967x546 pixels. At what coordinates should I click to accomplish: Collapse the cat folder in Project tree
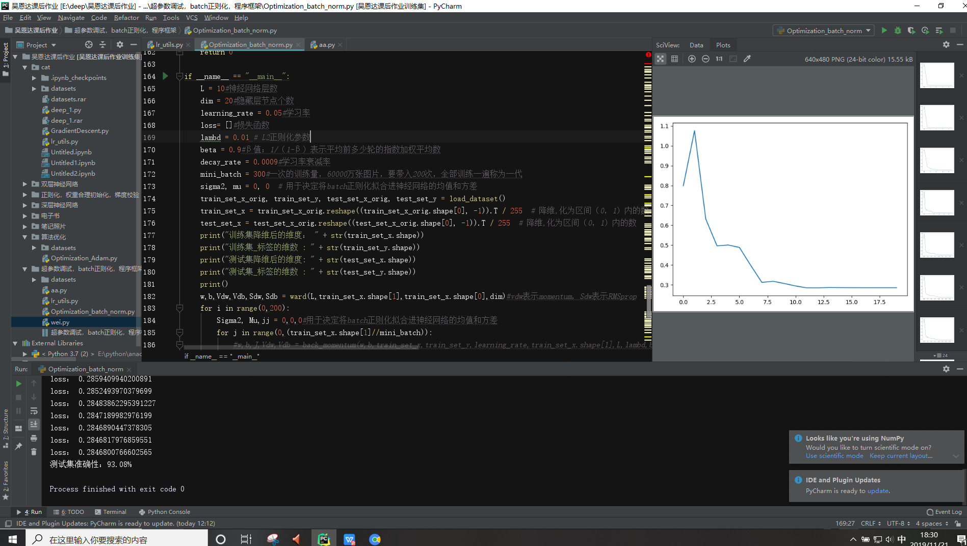(x=24, y=67)
